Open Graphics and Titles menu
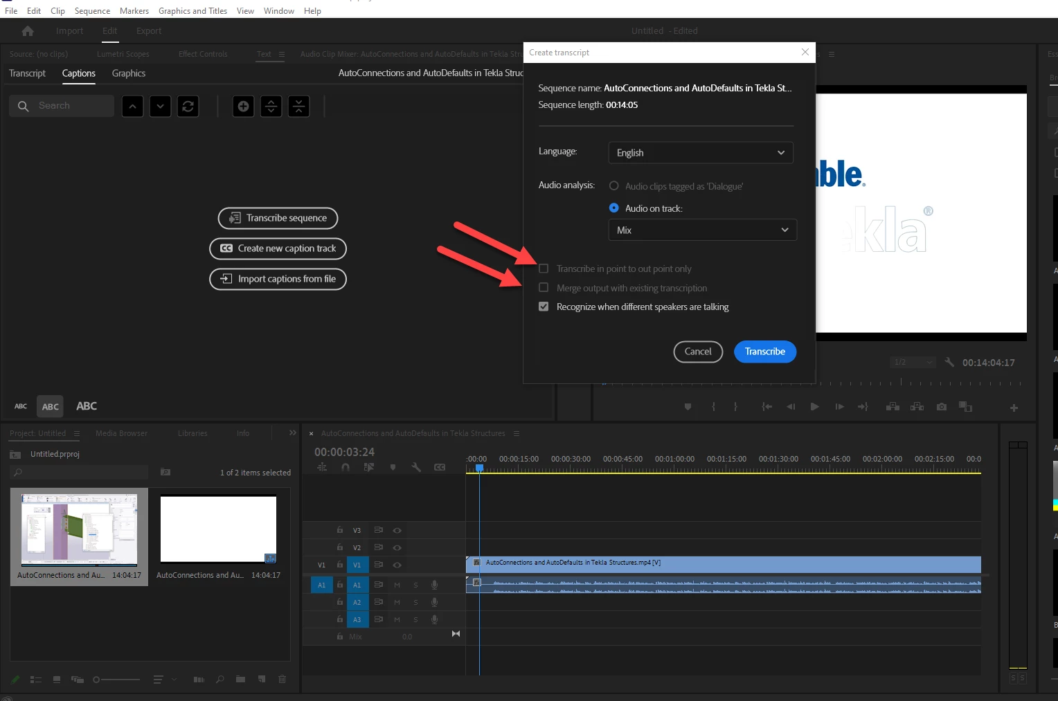 point(192,11)
